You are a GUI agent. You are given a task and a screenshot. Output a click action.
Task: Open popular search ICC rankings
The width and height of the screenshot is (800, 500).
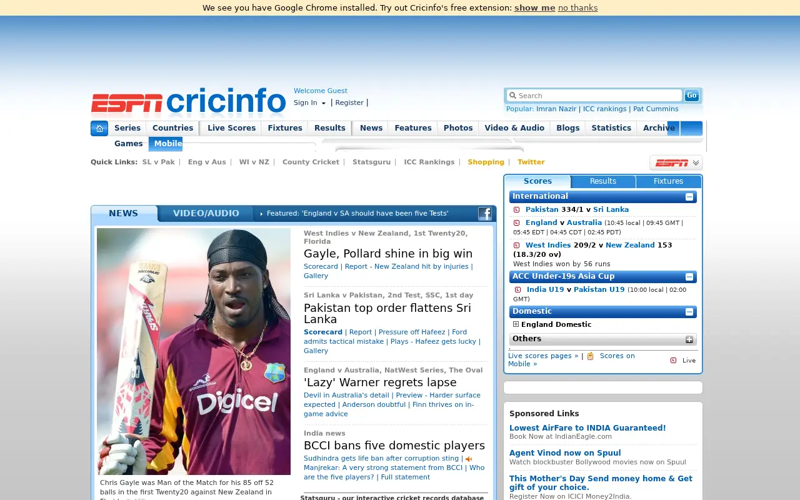tap(604, 109)
